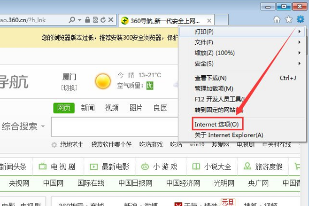Open the 国际在线 site link

coord(91,183)
